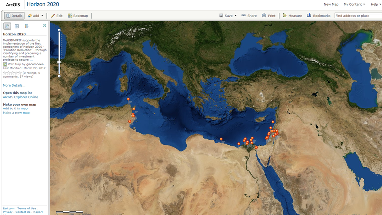This screenshot has height=215, width=382.
Task: Click the Horizon 2020 panel heading
Action: click(14, 34)
